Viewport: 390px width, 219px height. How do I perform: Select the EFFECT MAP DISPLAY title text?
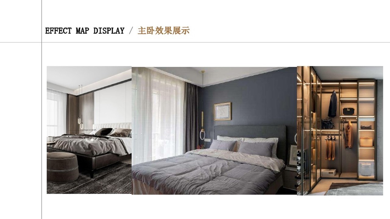pos(85,31)
